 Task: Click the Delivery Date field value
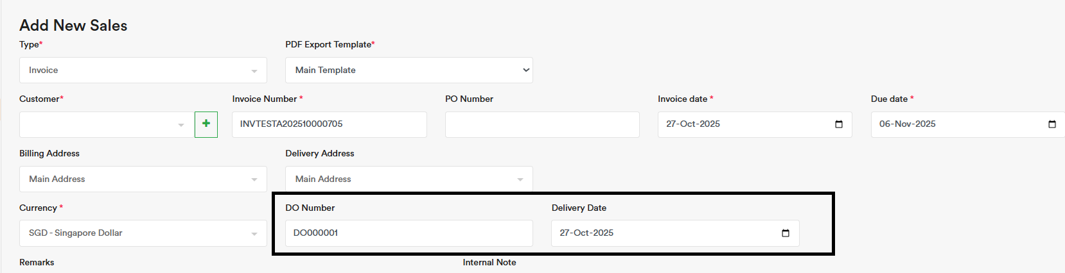pos(586,233)
